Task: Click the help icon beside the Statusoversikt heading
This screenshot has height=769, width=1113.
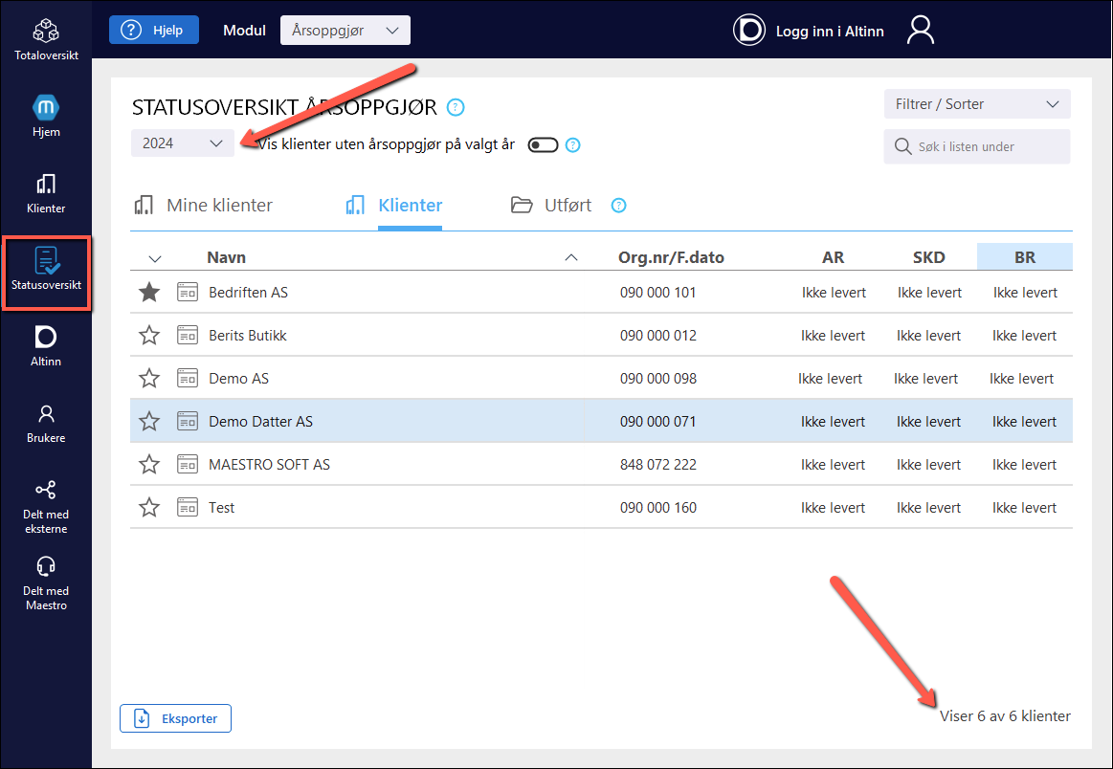Action: (456, 107)
